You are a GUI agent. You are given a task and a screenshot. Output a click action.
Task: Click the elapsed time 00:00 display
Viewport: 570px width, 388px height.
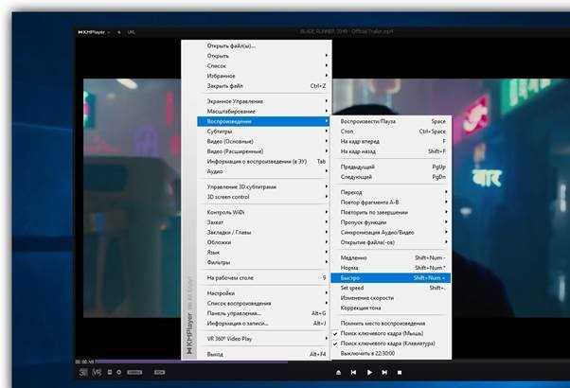point(84,362)
